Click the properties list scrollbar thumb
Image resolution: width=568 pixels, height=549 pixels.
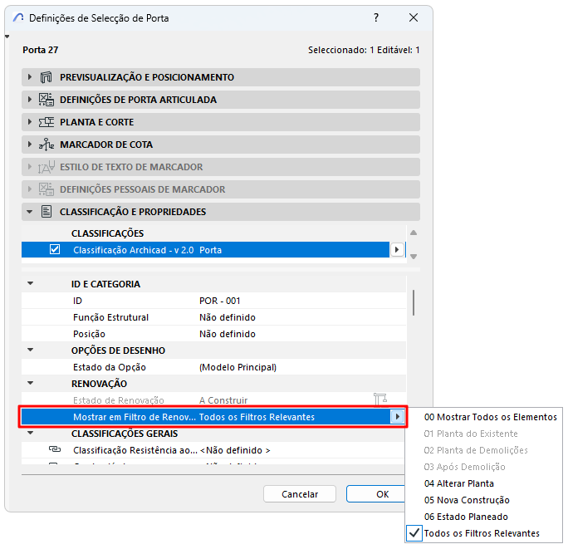[414, 302]
